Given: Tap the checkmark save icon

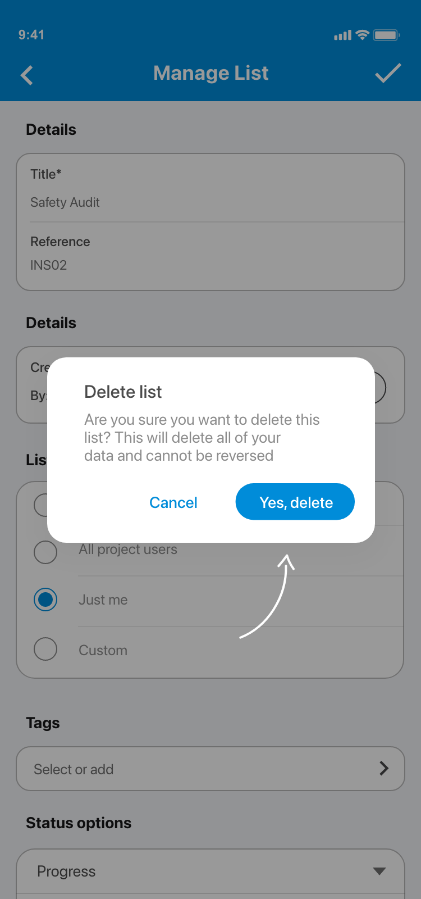Looking at the screenshot, I should [388, 74].
